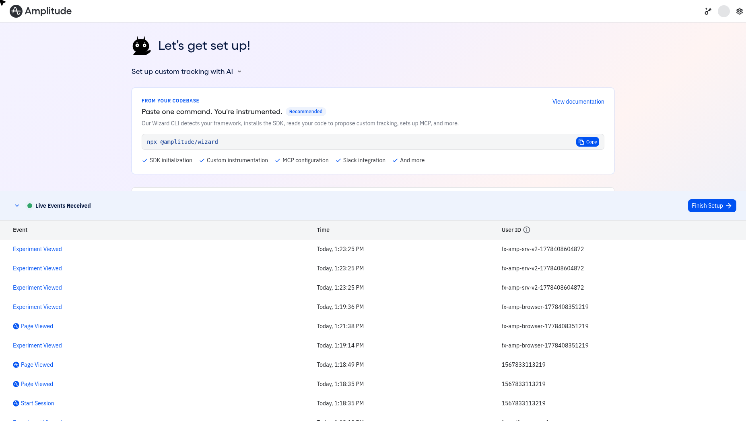Open Experiment Viewed at 1:19:14 PM

pos(37,345)
